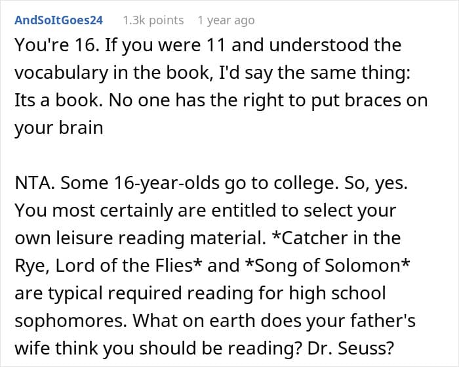Click the "1 year ago" timestamp

point(226,20)
